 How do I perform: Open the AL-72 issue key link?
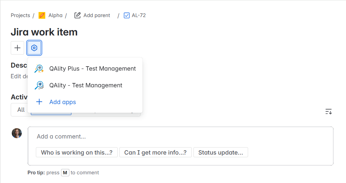(x=138, y=15)
